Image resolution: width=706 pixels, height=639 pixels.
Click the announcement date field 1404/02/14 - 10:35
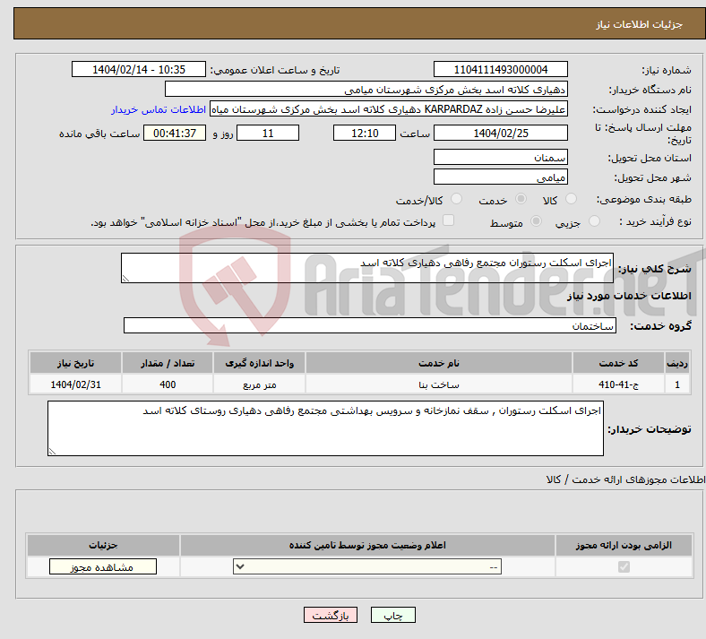tap(139, 69)
